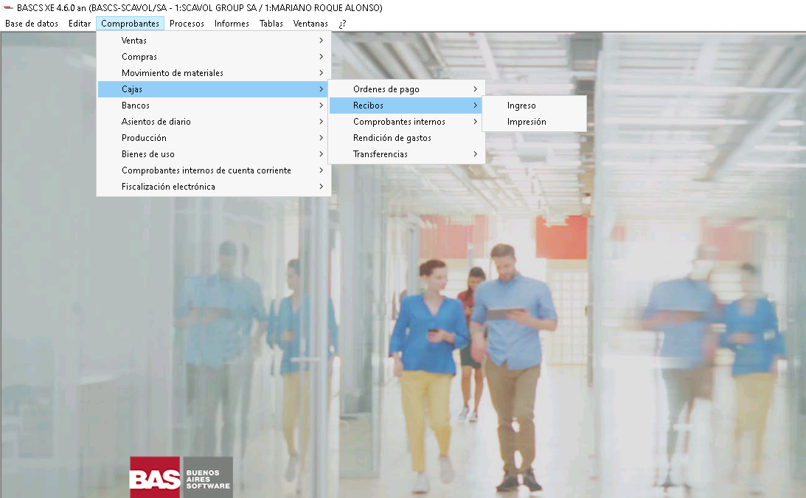
Task: Open the Base de datos menu
Action: click(32, 24)
